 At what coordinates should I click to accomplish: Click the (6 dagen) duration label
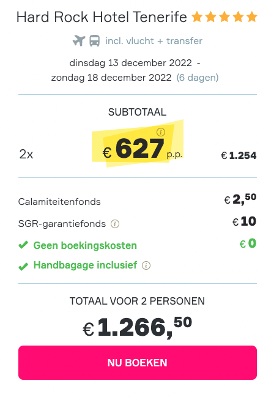click(198, 77)
